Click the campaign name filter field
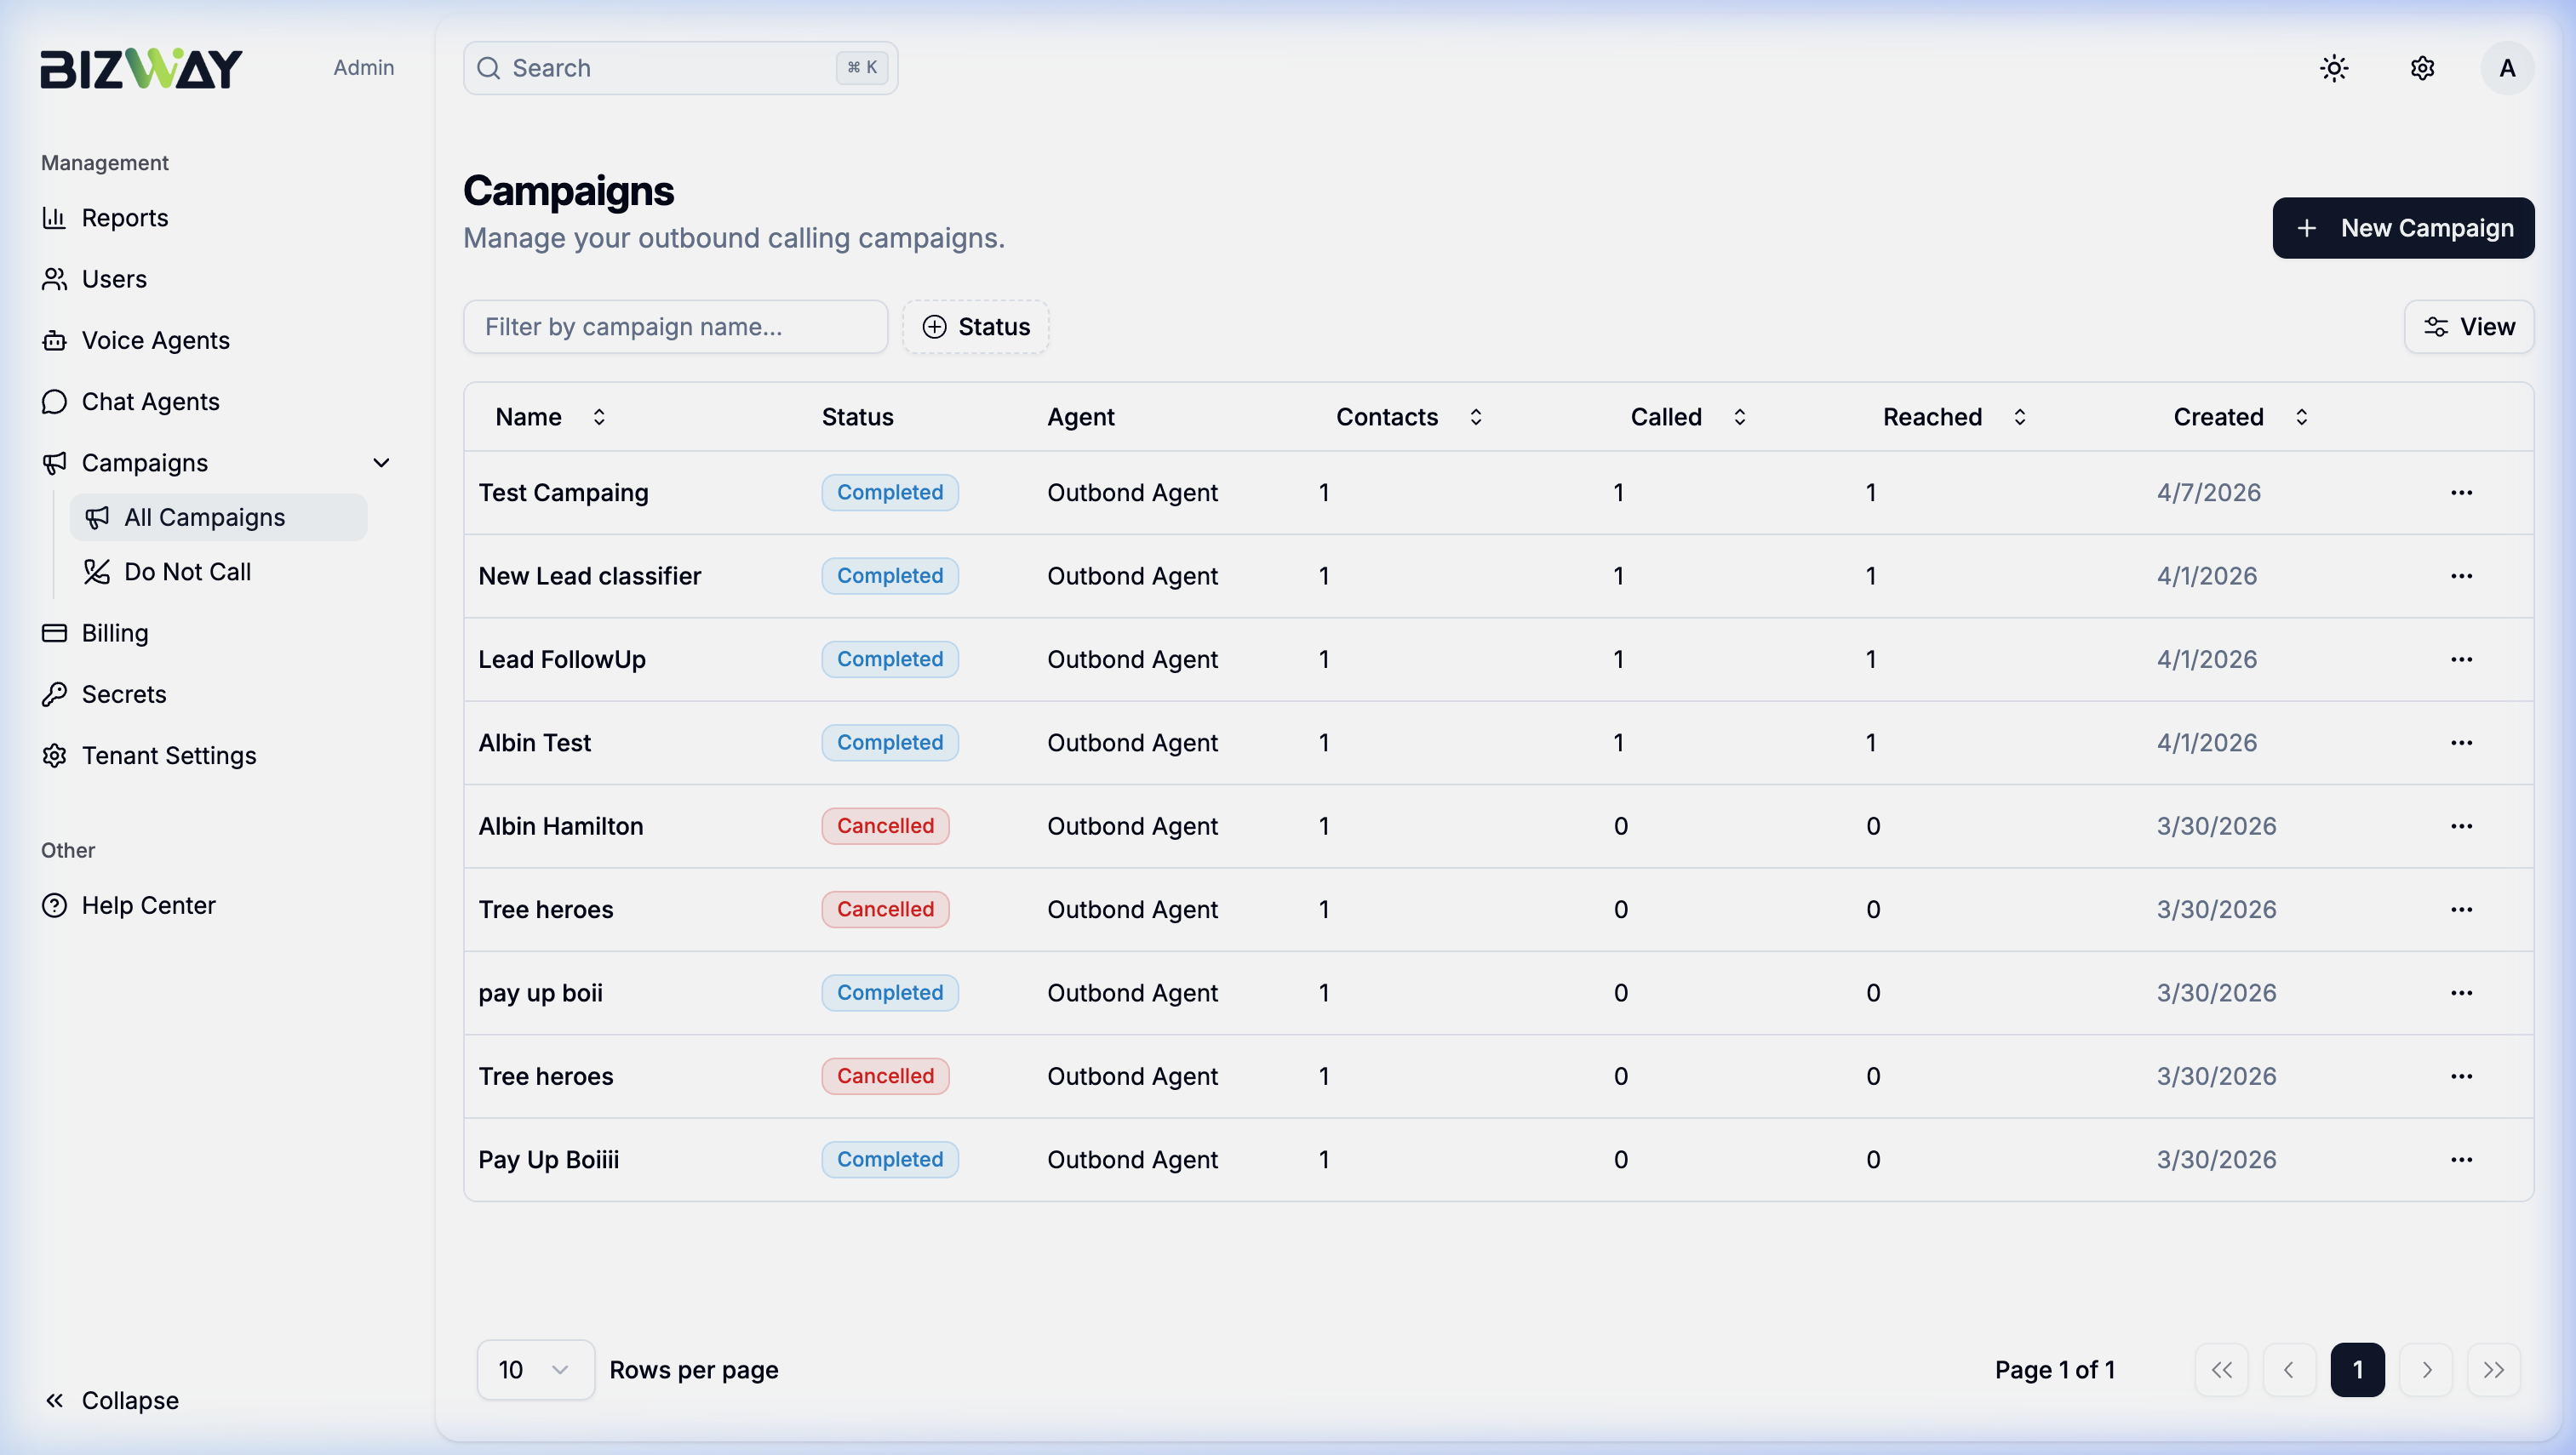Screen dimensions: 2576x1455 tap(676, 327)
